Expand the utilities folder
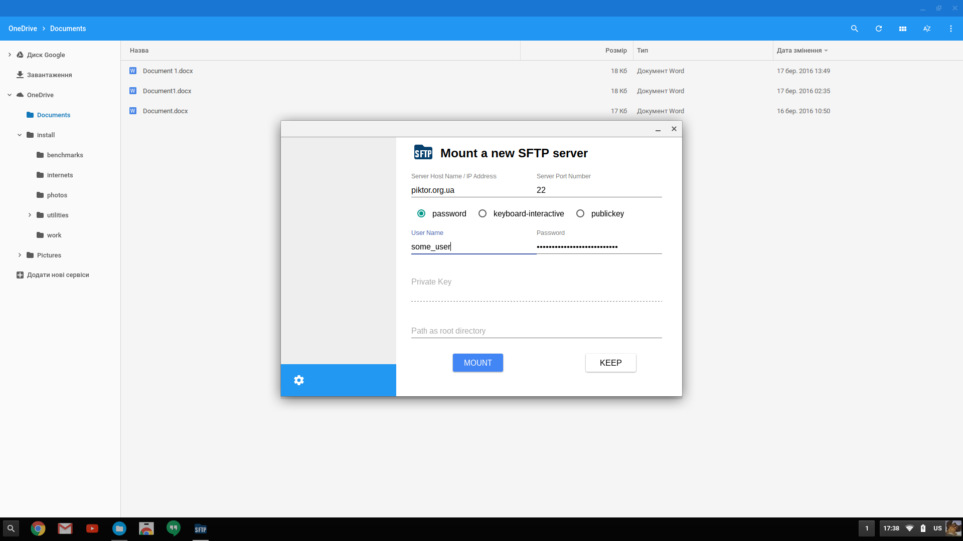The width and height of the screenshot is (963, 541). click(30, 215)
